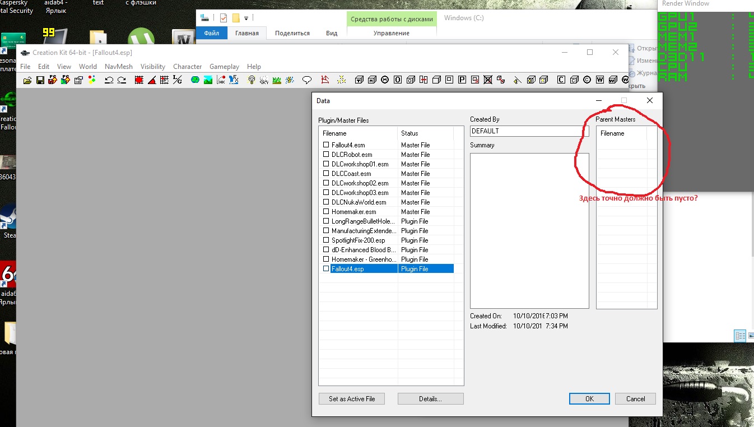Click the flat square W toolbar icon
The height and width of the screenshot is (427, 754).
(x=600, y=80)
